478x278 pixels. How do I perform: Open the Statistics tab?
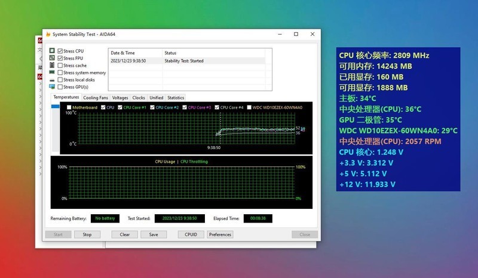pyautogui.click(x=176, y=98)
